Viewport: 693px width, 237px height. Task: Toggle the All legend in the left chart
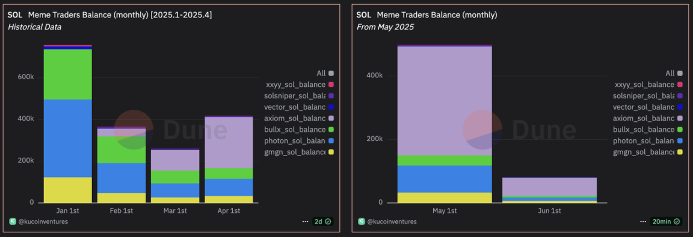(x=325, y=73)
